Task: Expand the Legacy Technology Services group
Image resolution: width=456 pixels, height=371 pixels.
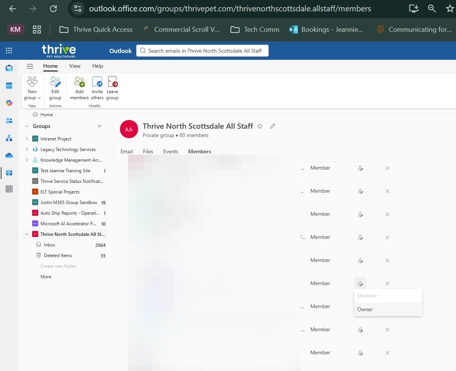Action: (27, 150)
